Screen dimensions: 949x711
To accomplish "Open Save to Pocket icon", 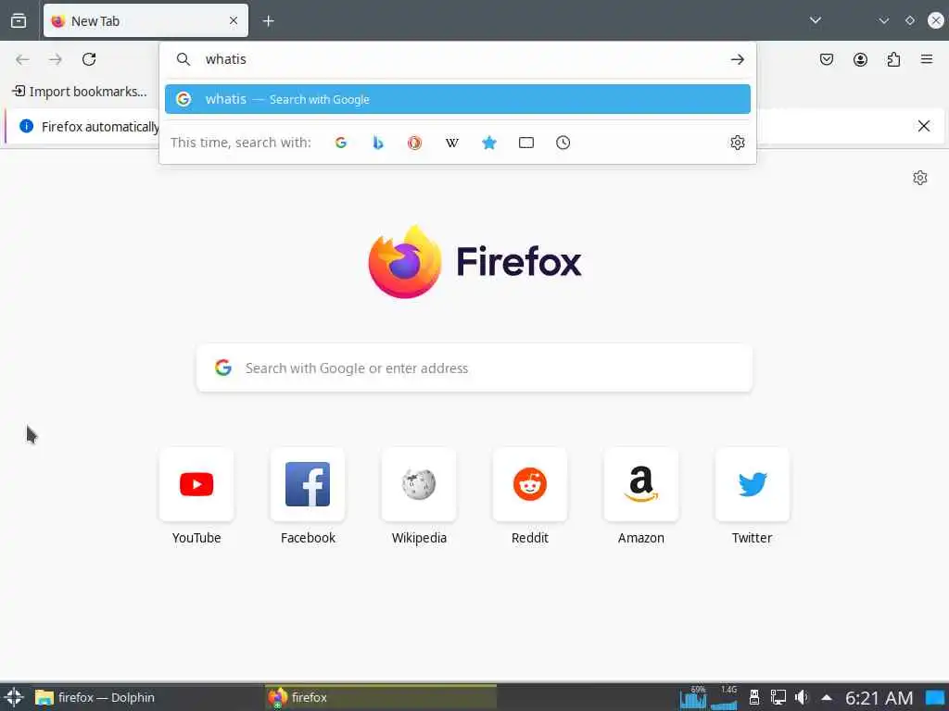I will tap(826, 59).
